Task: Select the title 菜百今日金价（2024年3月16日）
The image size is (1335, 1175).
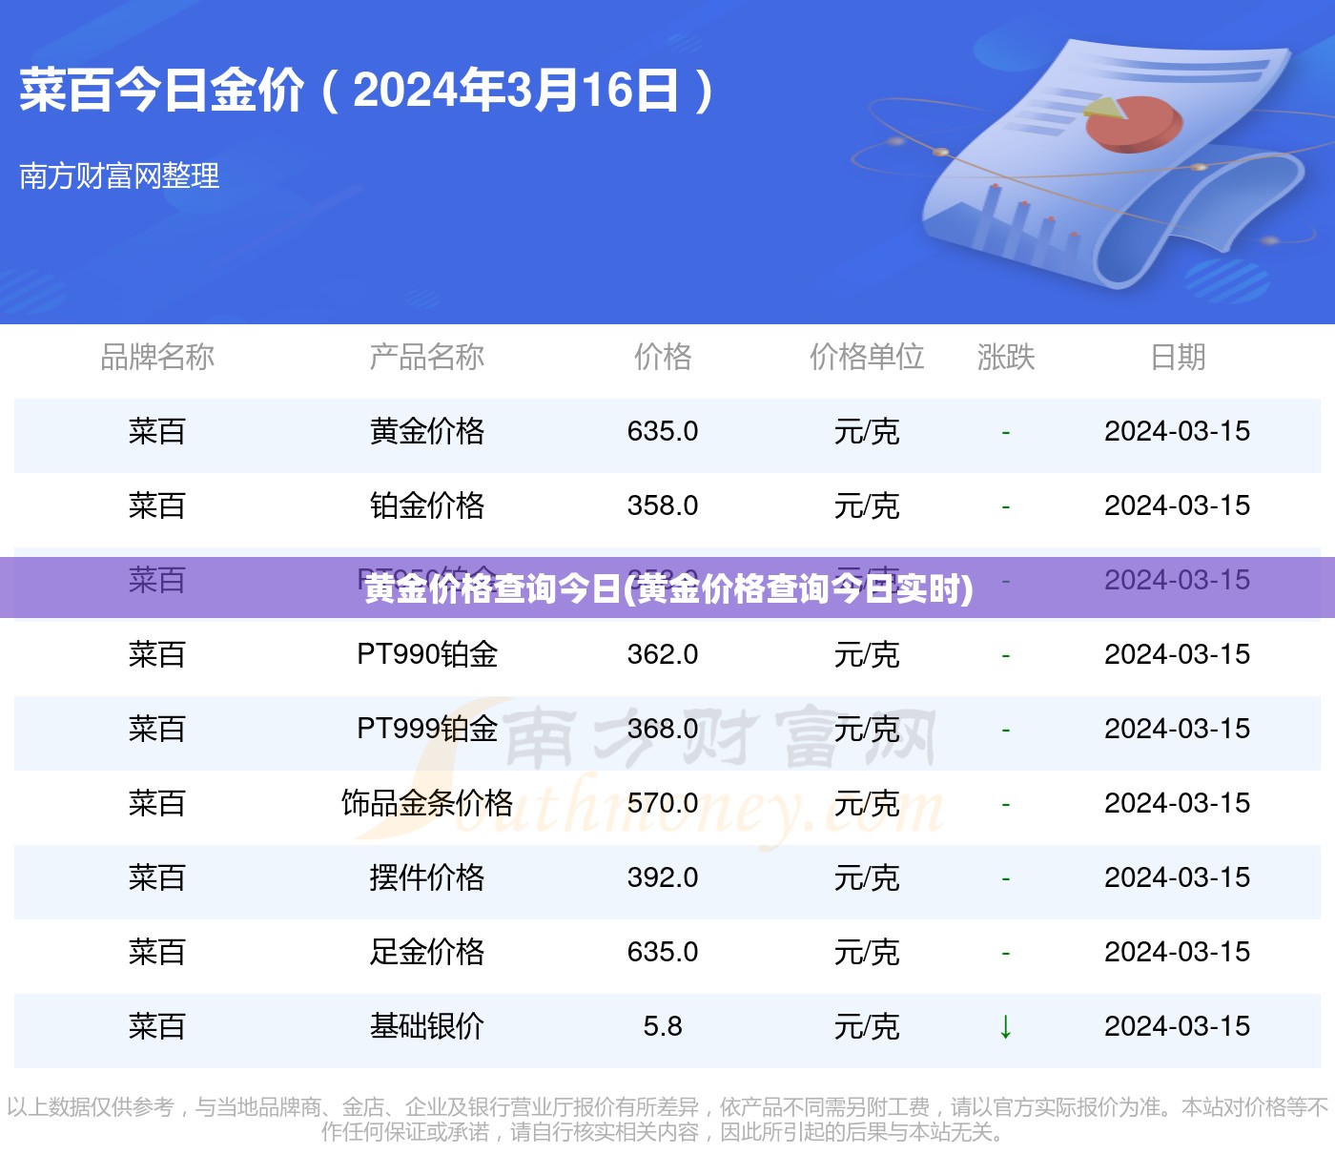Action: (x=369, y=91)
